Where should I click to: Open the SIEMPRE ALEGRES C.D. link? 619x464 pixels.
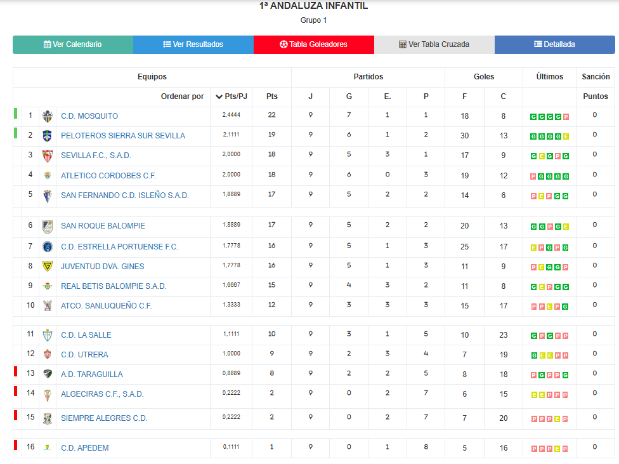(104, 418)
